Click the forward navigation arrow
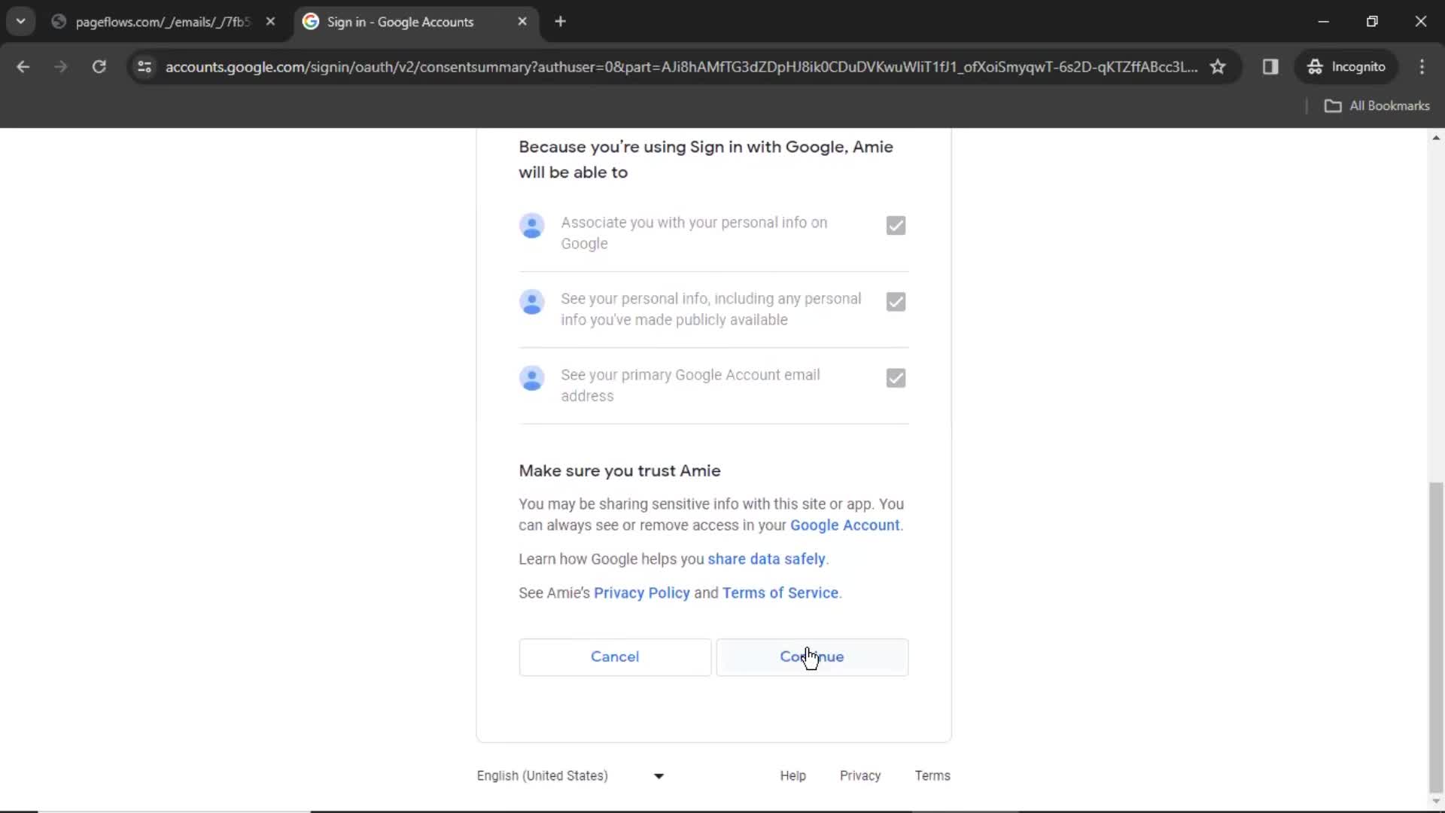Viewport: 1445px width, 813px height. [x=61, y=67]
